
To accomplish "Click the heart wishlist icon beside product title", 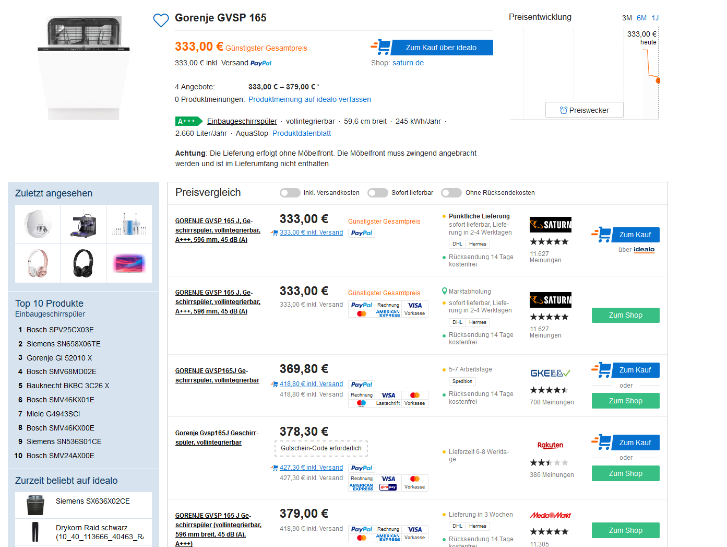I will point(161,20).
